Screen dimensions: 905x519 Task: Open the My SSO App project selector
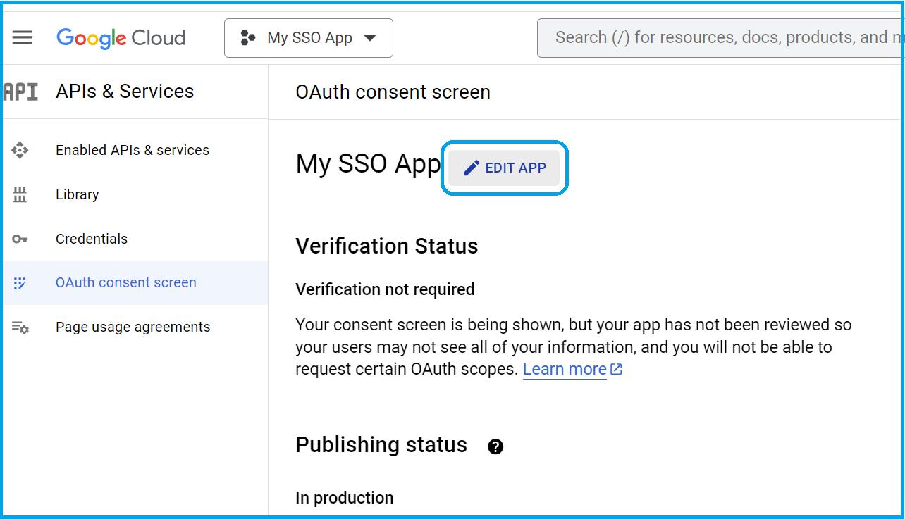point(309,38)
